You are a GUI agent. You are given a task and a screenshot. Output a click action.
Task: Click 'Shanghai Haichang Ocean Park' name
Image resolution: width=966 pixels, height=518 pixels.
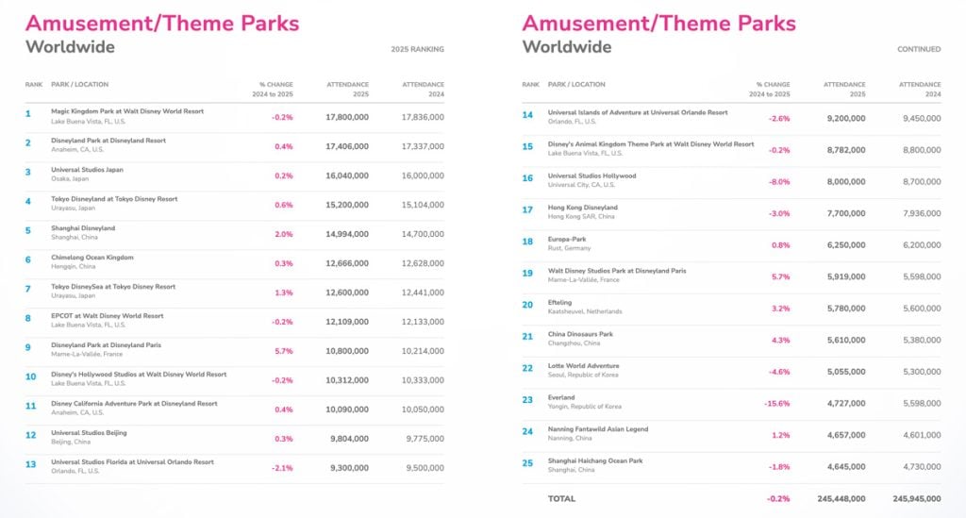coord(595,460)
